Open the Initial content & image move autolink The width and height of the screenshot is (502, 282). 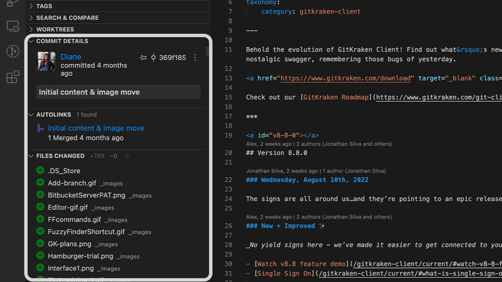pyautogui.click(x=96, y=128)
